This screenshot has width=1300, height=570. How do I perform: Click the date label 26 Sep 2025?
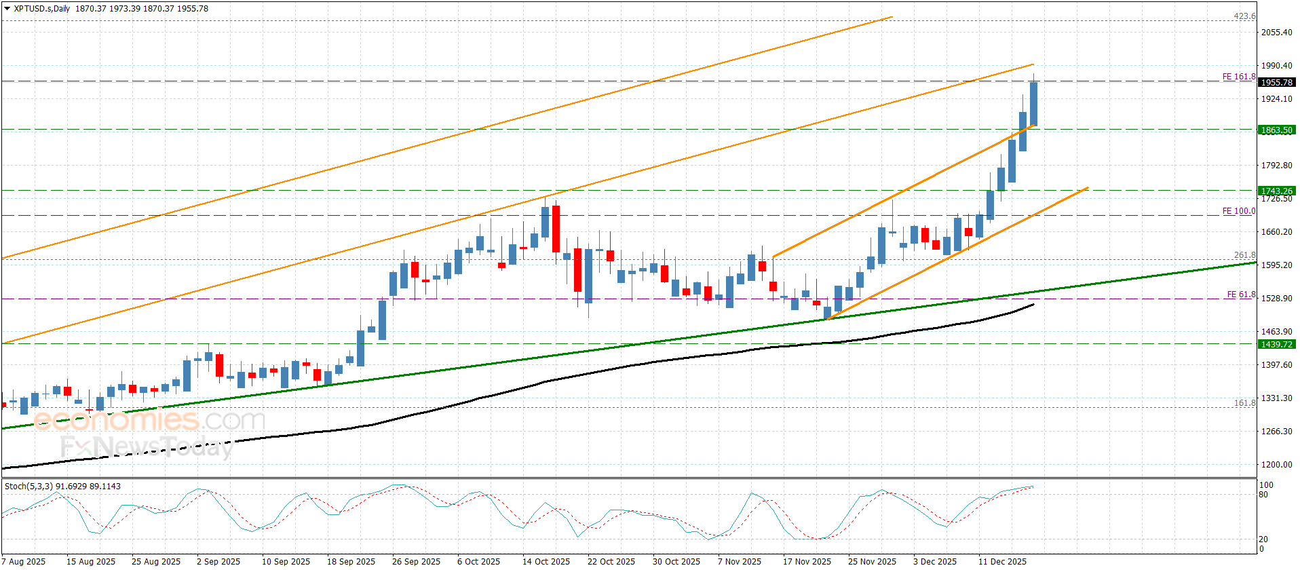tap(416, 561)
